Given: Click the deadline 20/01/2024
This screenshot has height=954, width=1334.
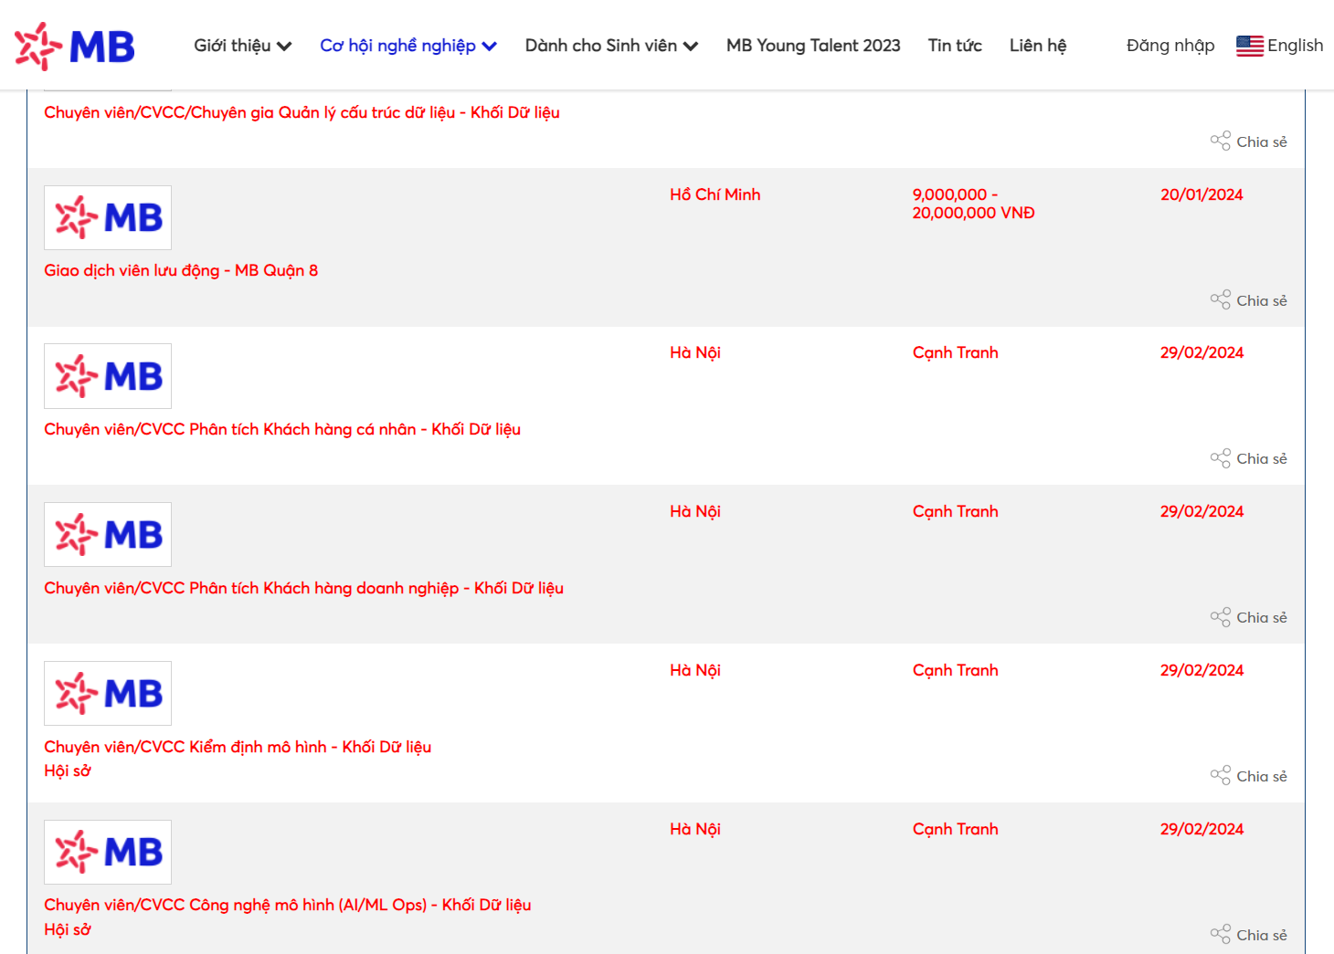Looking at the screenshot, I should point(1202,194).
